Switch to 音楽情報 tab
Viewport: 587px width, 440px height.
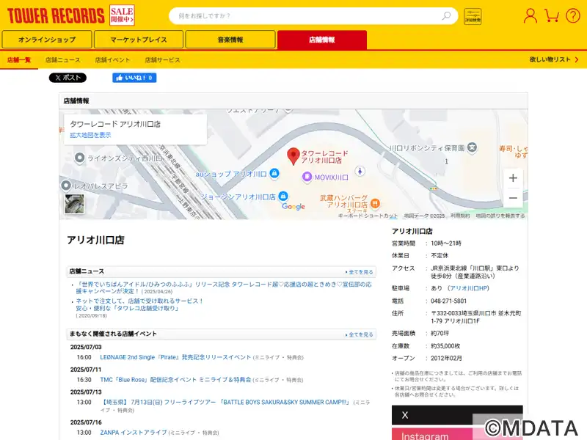(x=230, y=40)
